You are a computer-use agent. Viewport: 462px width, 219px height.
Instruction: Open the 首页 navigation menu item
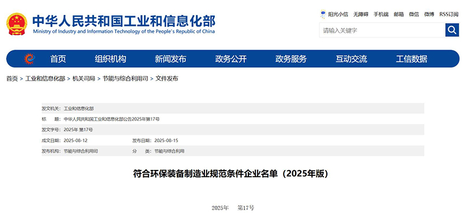[x=58, y=59]
